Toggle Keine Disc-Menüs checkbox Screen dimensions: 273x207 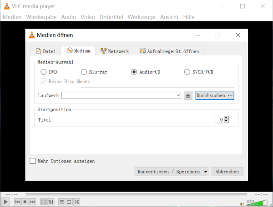(44, 81)
